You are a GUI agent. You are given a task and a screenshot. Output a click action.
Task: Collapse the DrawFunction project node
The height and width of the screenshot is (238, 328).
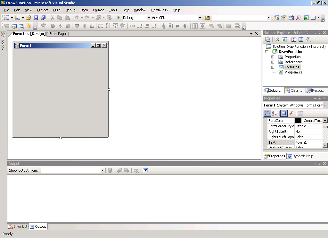click(x=267, y=52)
